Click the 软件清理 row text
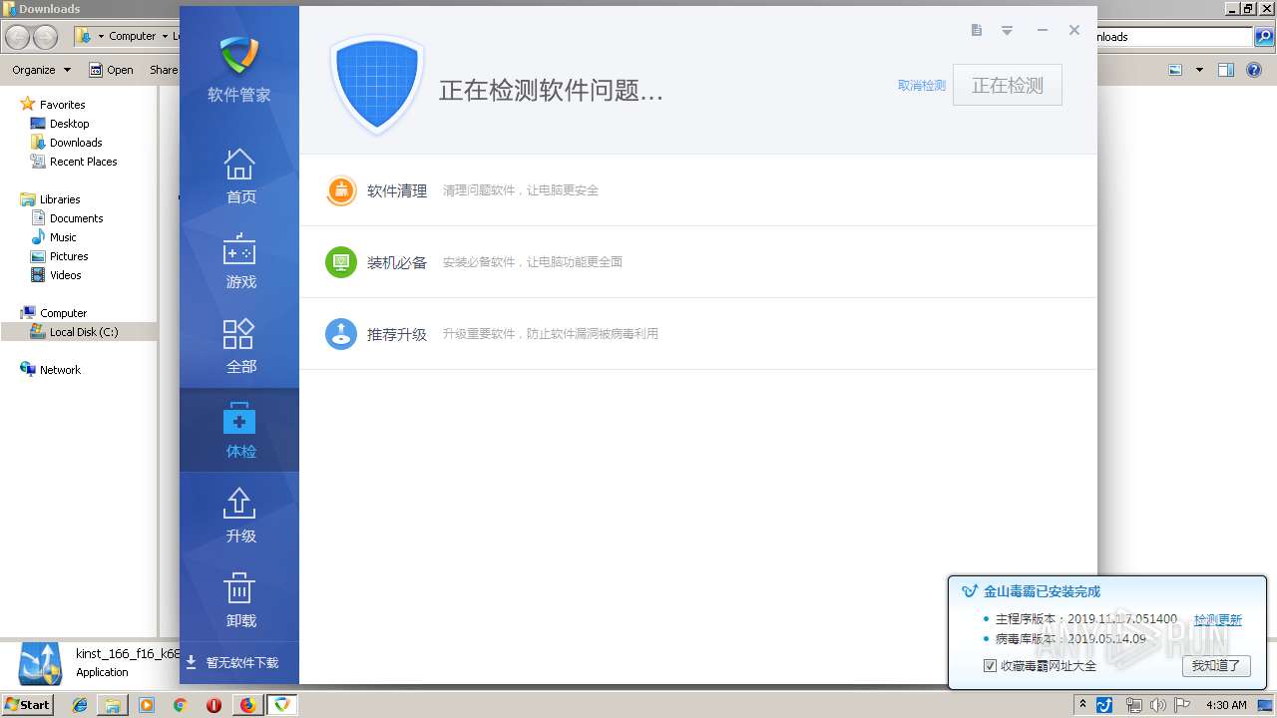1277x718 pixels. pos(397,190)
